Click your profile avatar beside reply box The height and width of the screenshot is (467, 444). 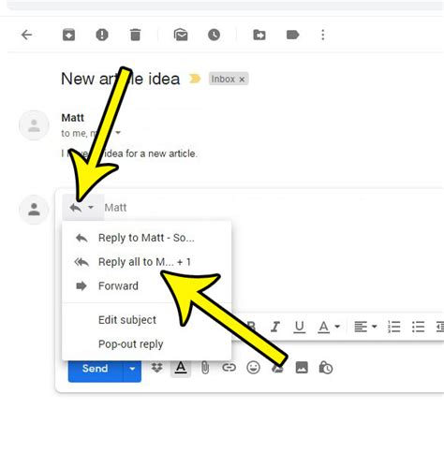[34, 210]
